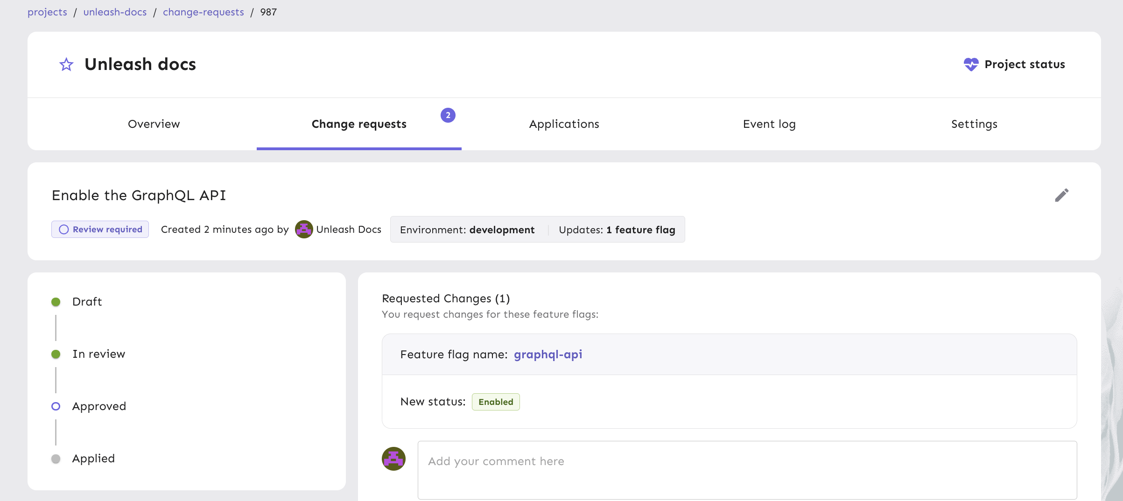Click the green Draft step dot

[56, 302]
